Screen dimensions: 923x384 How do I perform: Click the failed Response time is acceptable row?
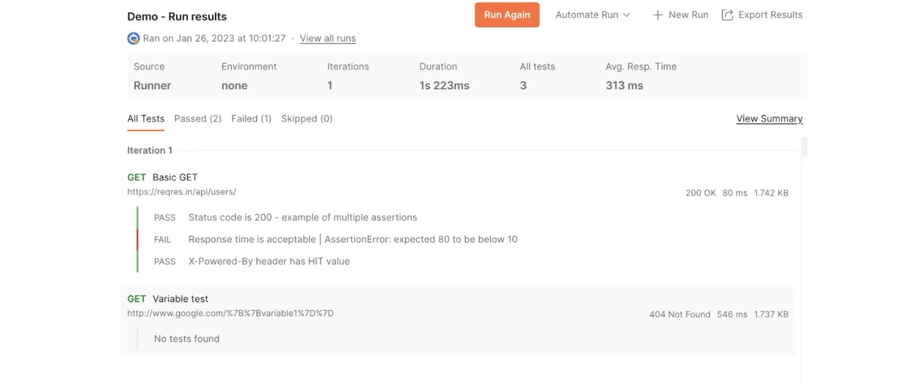pos(353,240)
